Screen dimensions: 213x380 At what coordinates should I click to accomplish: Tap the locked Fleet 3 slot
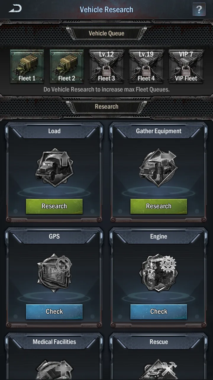tap(106, 66)
